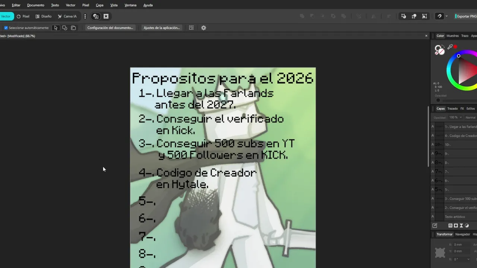Open the Editar menu
The width and height of the screenshot is (477, 268).
(16, 5)
